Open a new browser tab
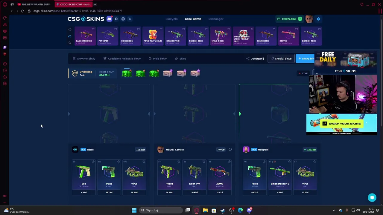The width and height of the screenshot is (383, 215). point(95,4)
